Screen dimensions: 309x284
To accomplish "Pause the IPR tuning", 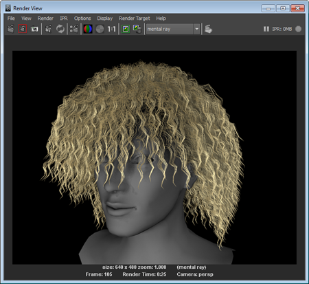I will [x=266, y=29].
